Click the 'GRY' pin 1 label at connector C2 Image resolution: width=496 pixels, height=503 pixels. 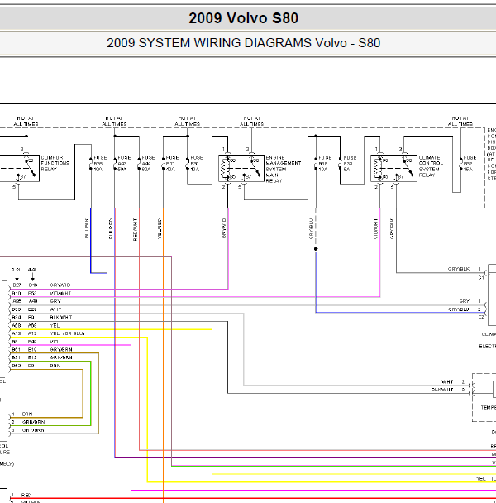(465, 301)
